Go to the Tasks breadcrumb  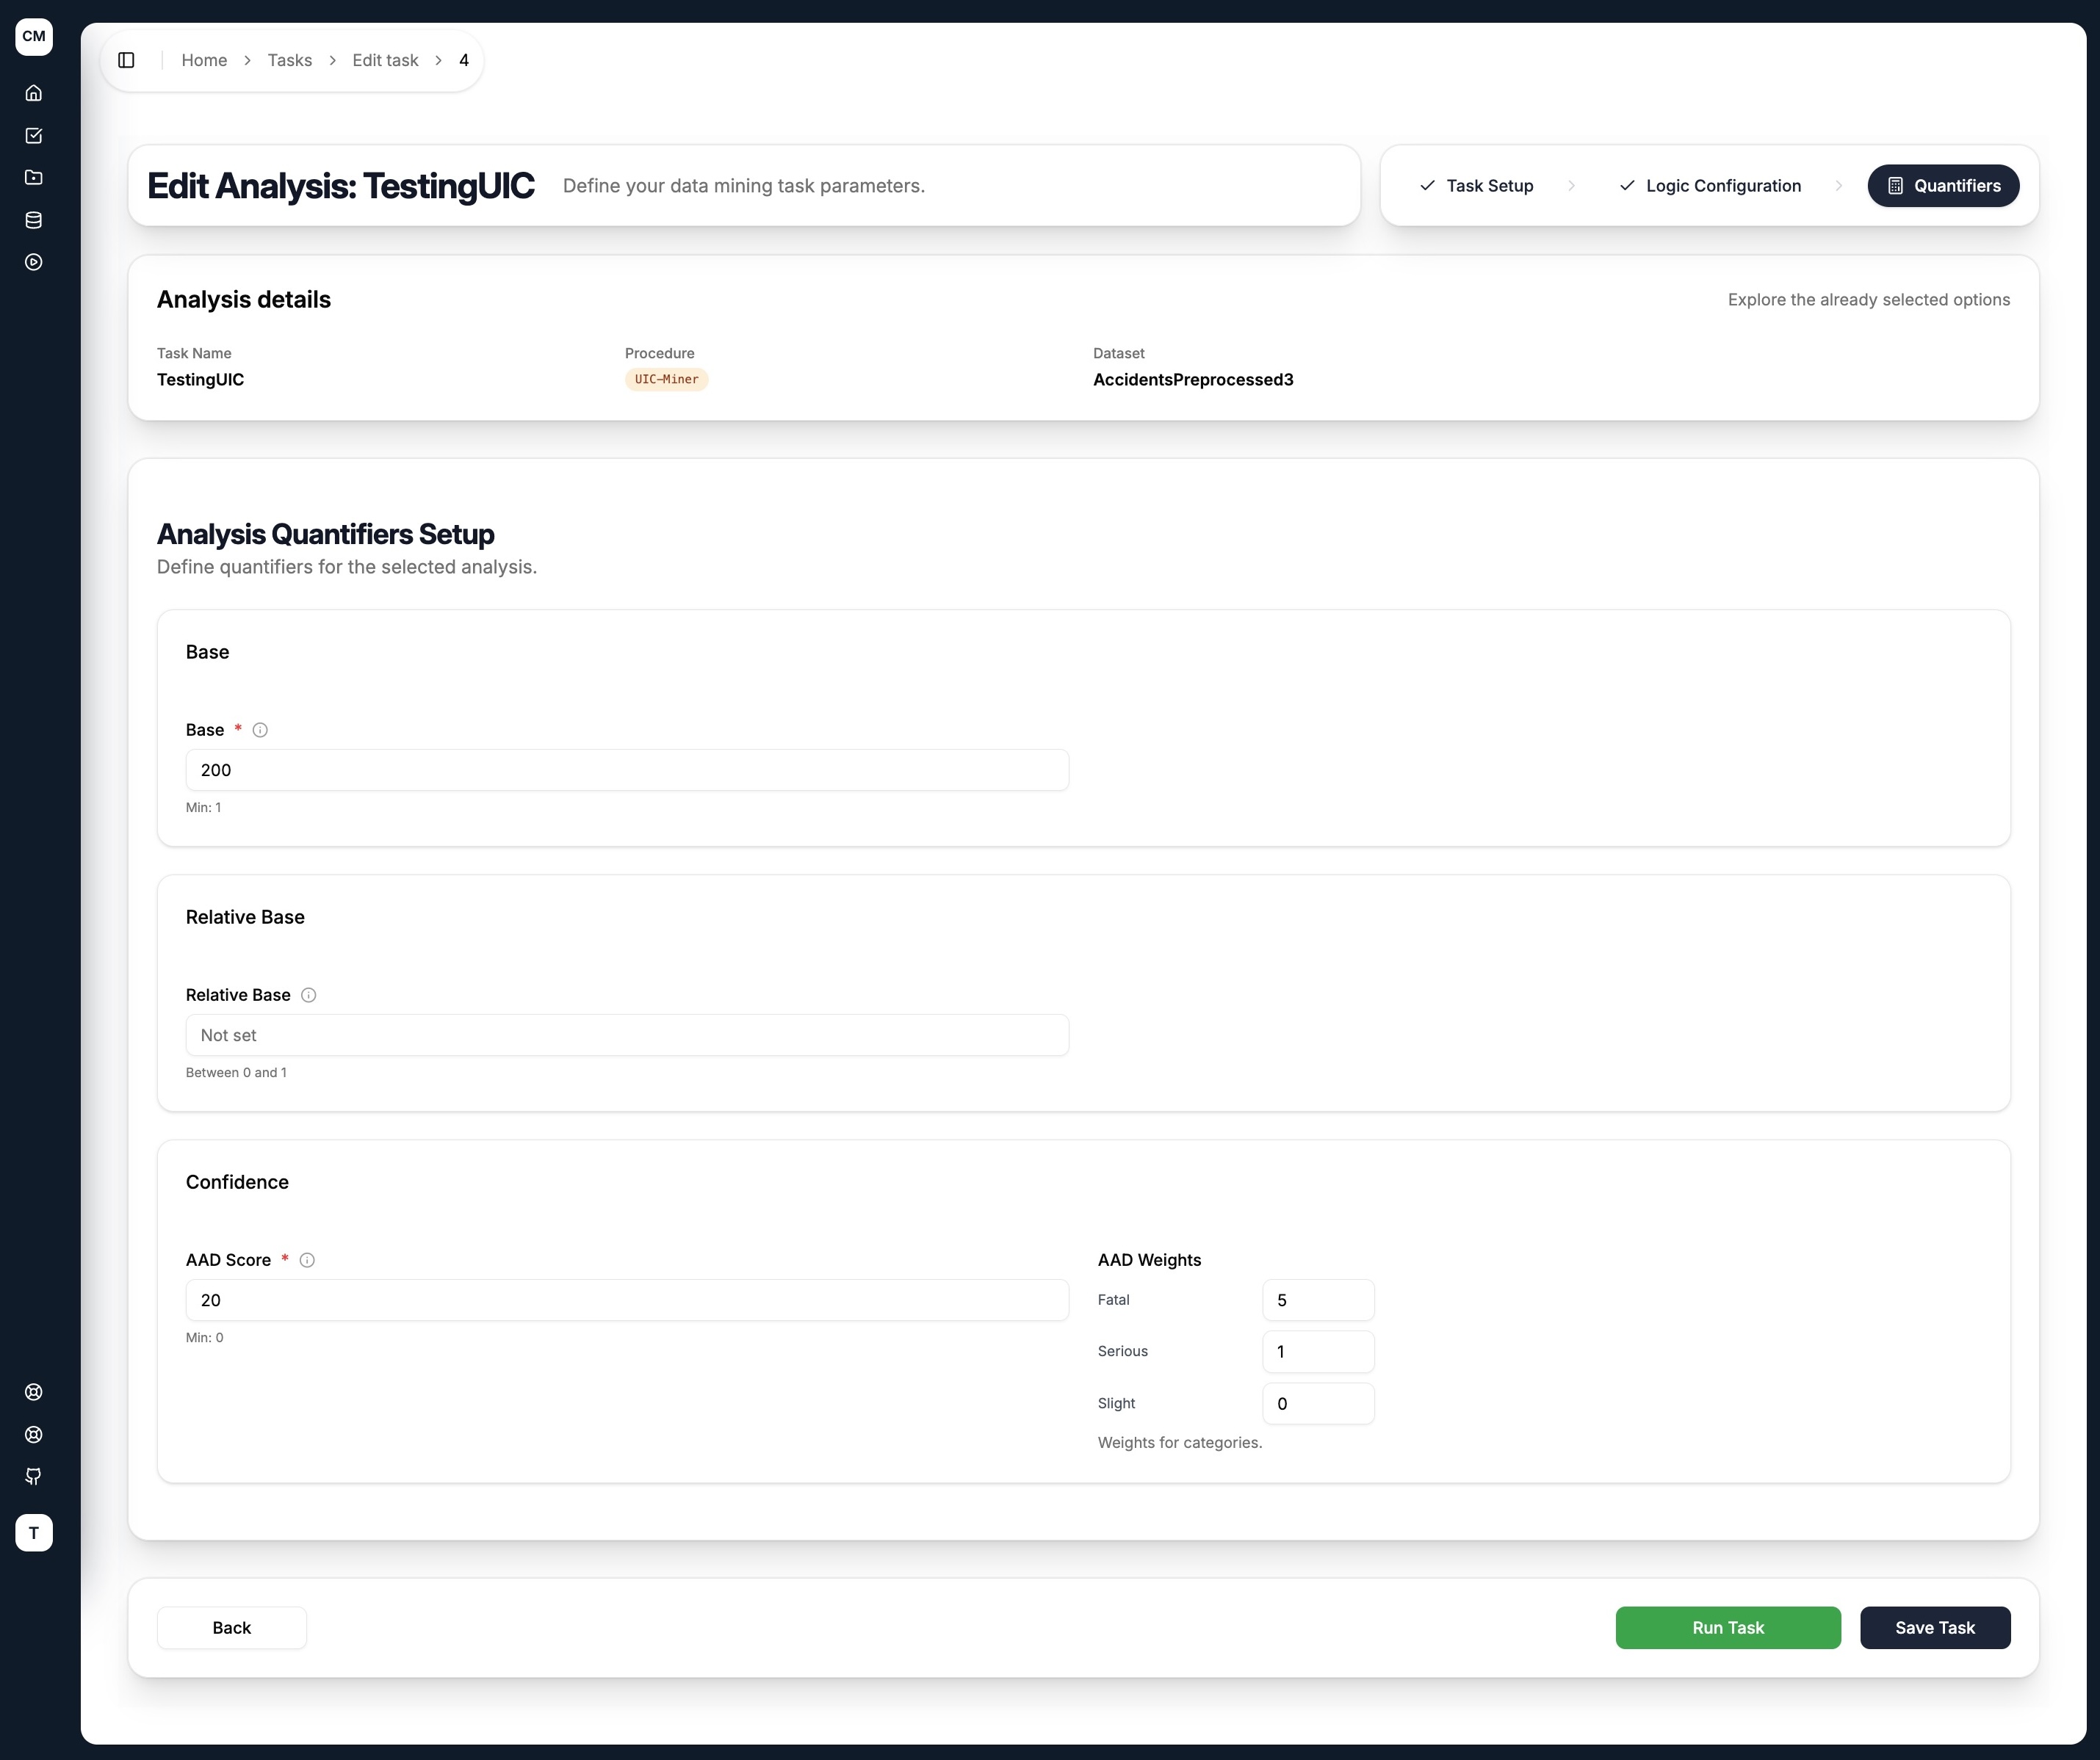[290, 60]
